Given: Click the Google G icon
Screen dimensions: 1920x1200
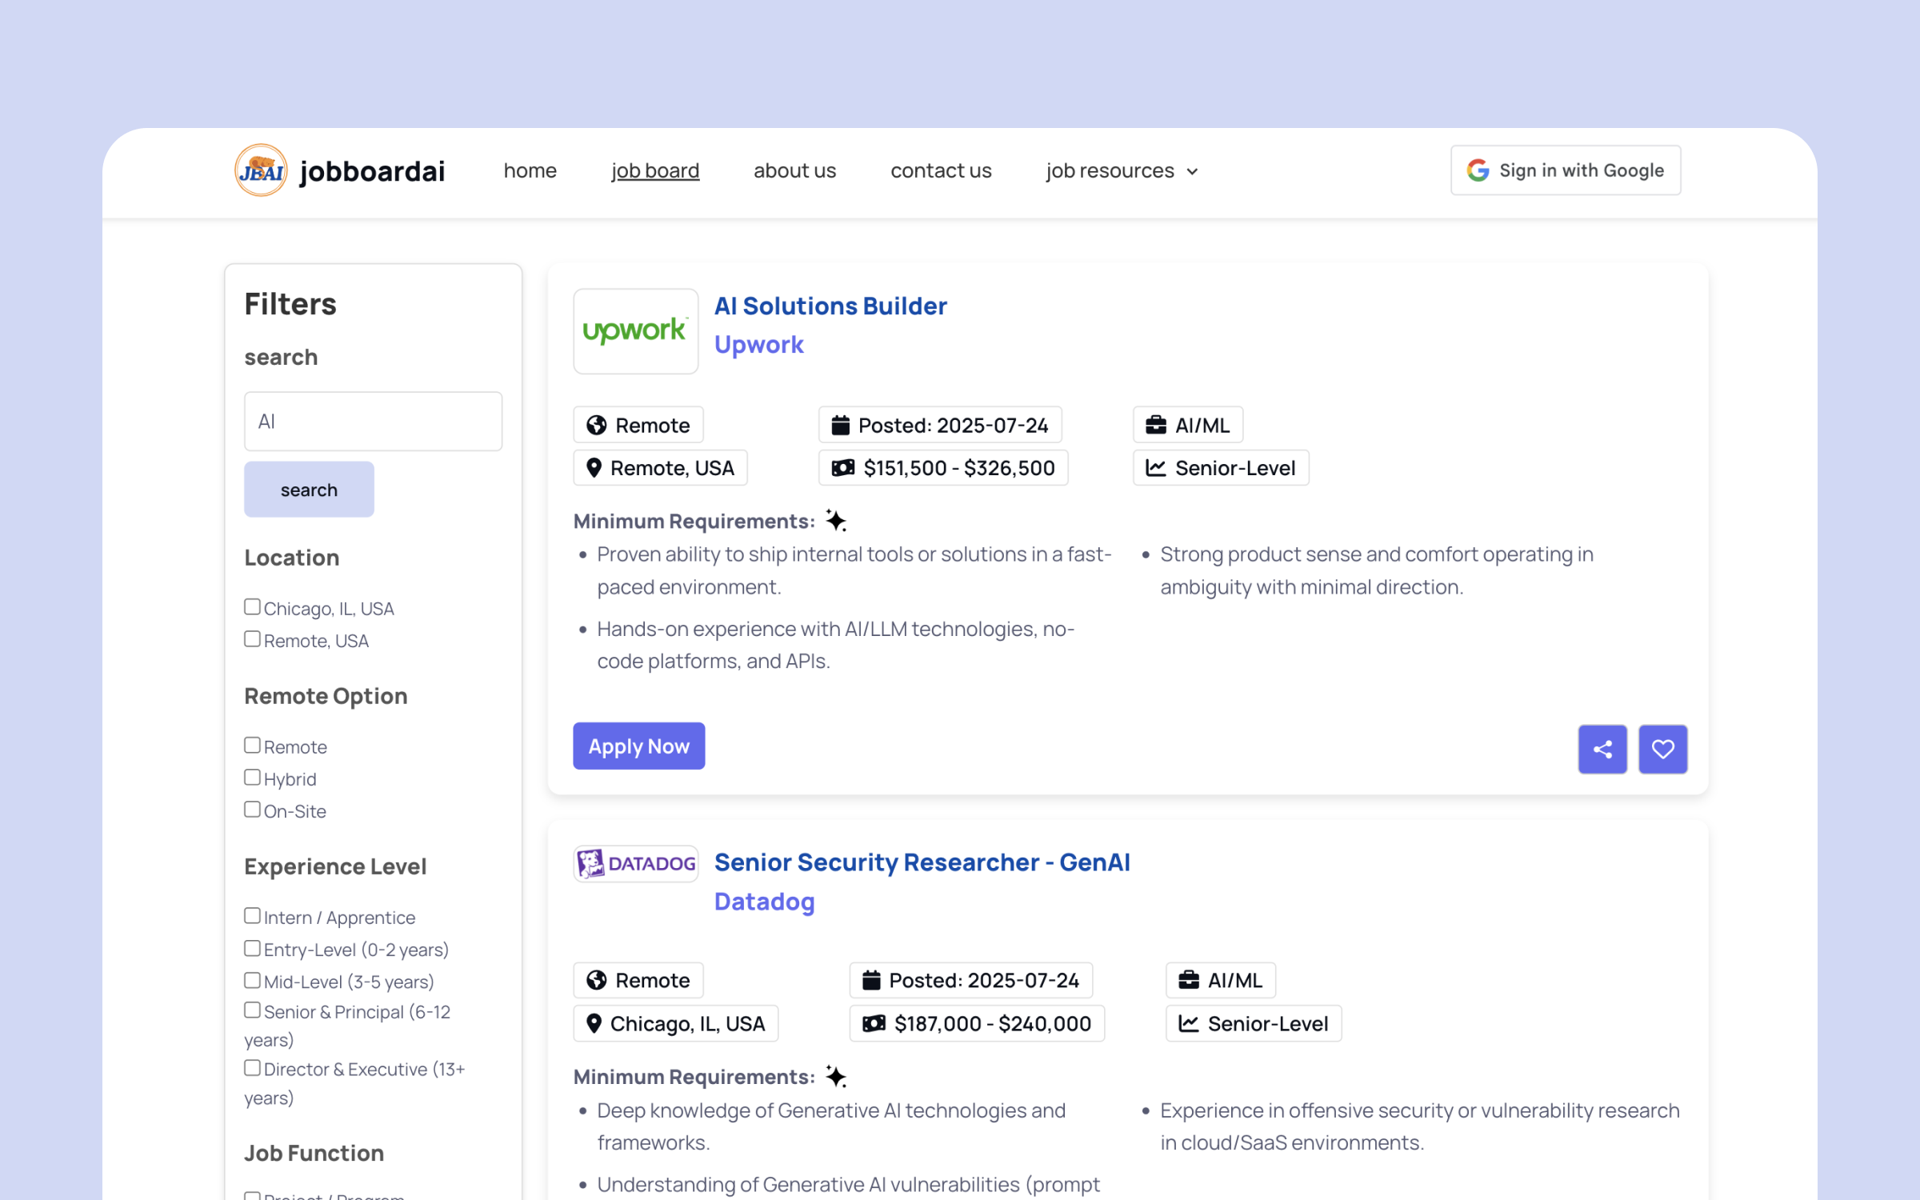Looking at the screenshot, I should (x=1478, y=170).
